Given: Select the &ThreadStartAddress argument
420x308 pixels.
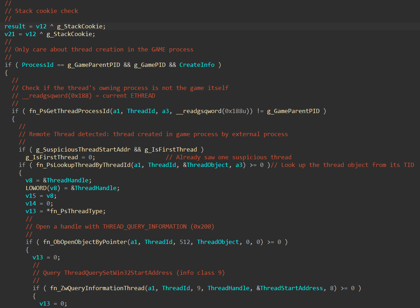Looking at the screenshot, I should (289, 288).
